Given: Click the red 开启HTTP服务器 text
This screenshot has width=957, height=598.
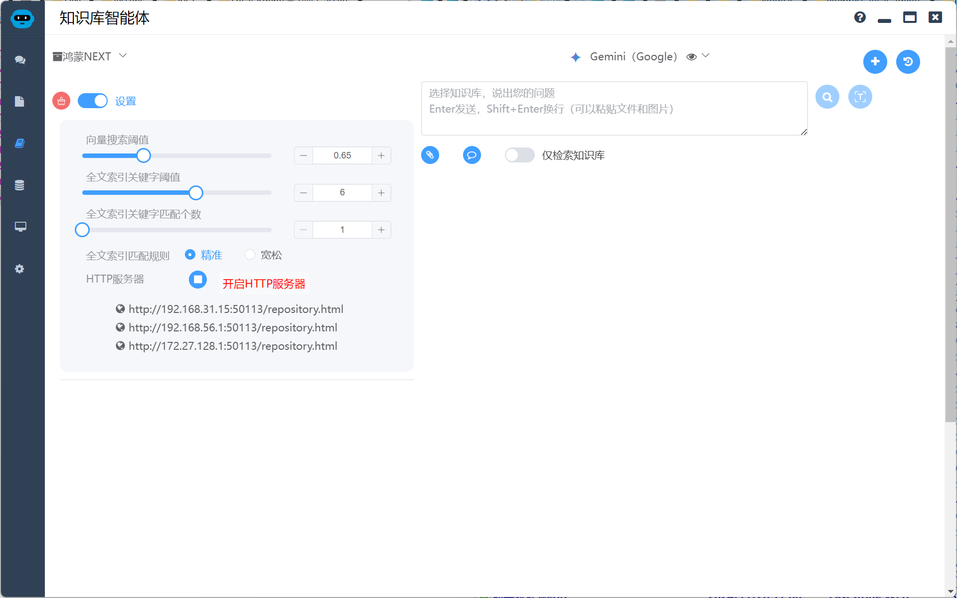Looking at the screenshot, I should point(264,284).
